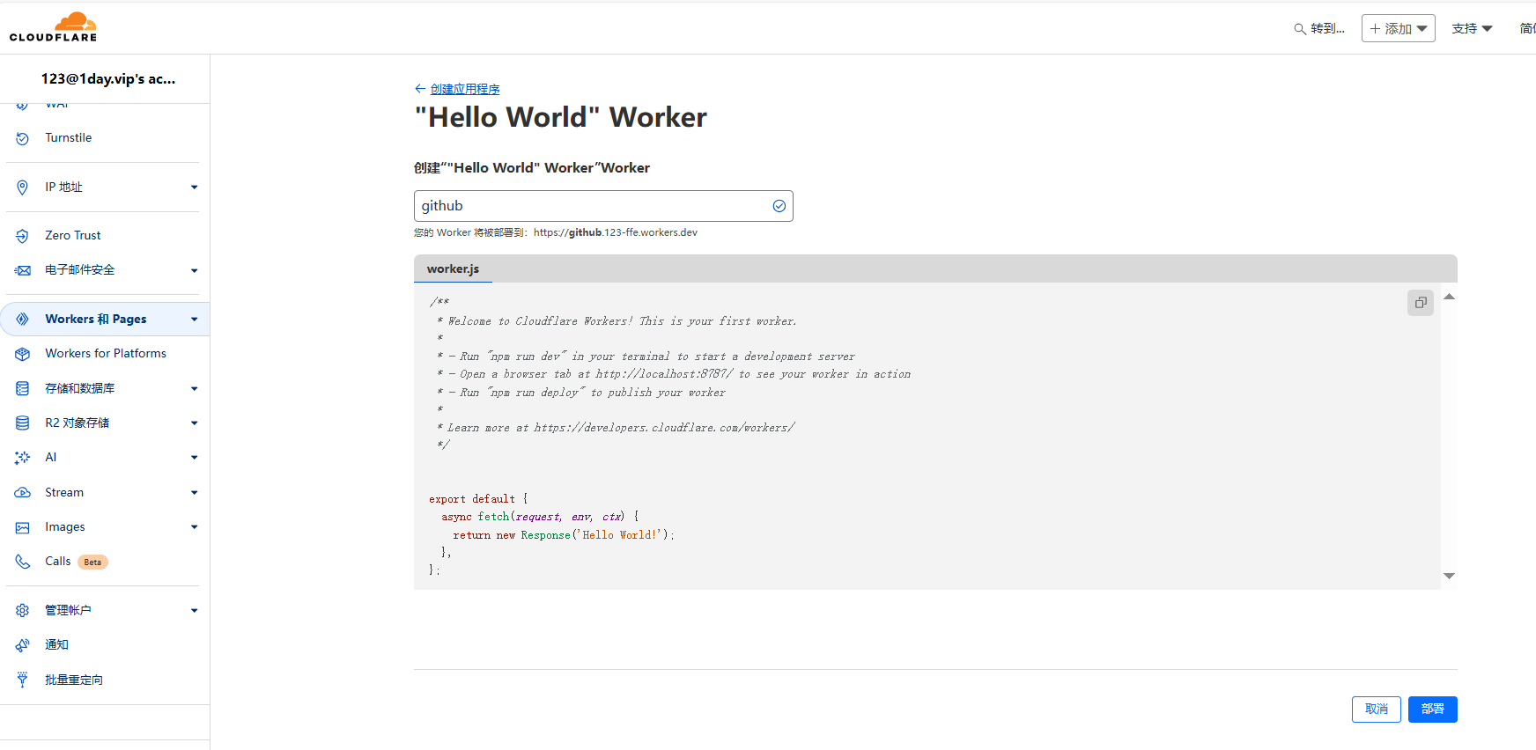Open 通知 in the sidebar
This screenshot has height=750, width=1536.
[56, 645]
